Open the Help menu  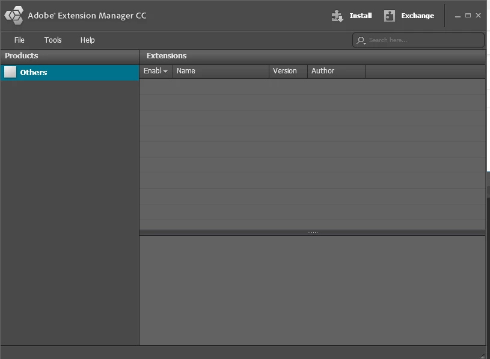pyautogui.click(x=88, y=40)
